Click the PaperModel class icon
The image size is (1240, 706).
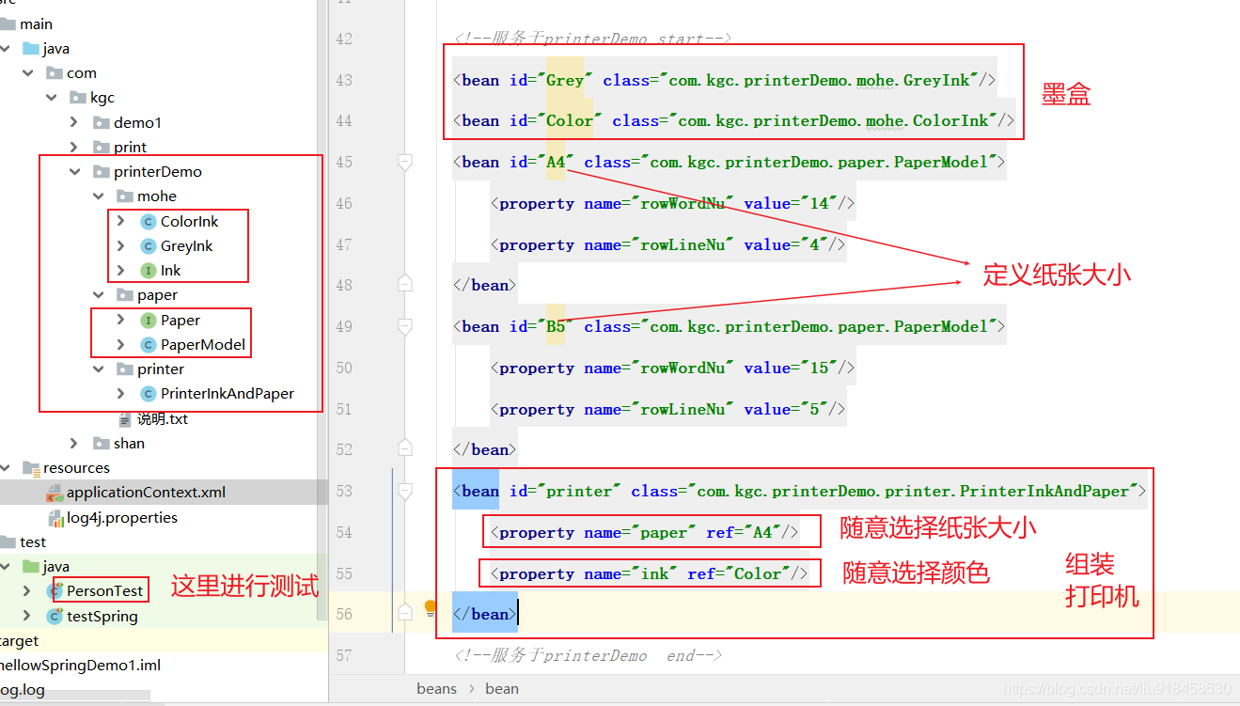click(148, 345)
